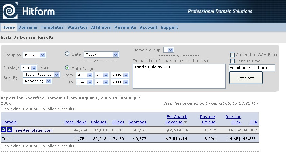The width and height of the screenshot is (286, 153).
Task: Open free-templates.com domain link in table
Action: point(33,130)
